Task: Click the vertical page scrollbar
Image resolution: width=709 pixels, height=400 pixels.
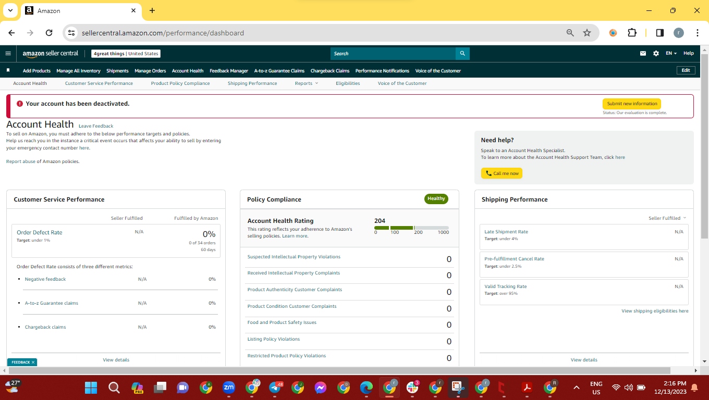Action: (704, 146)
